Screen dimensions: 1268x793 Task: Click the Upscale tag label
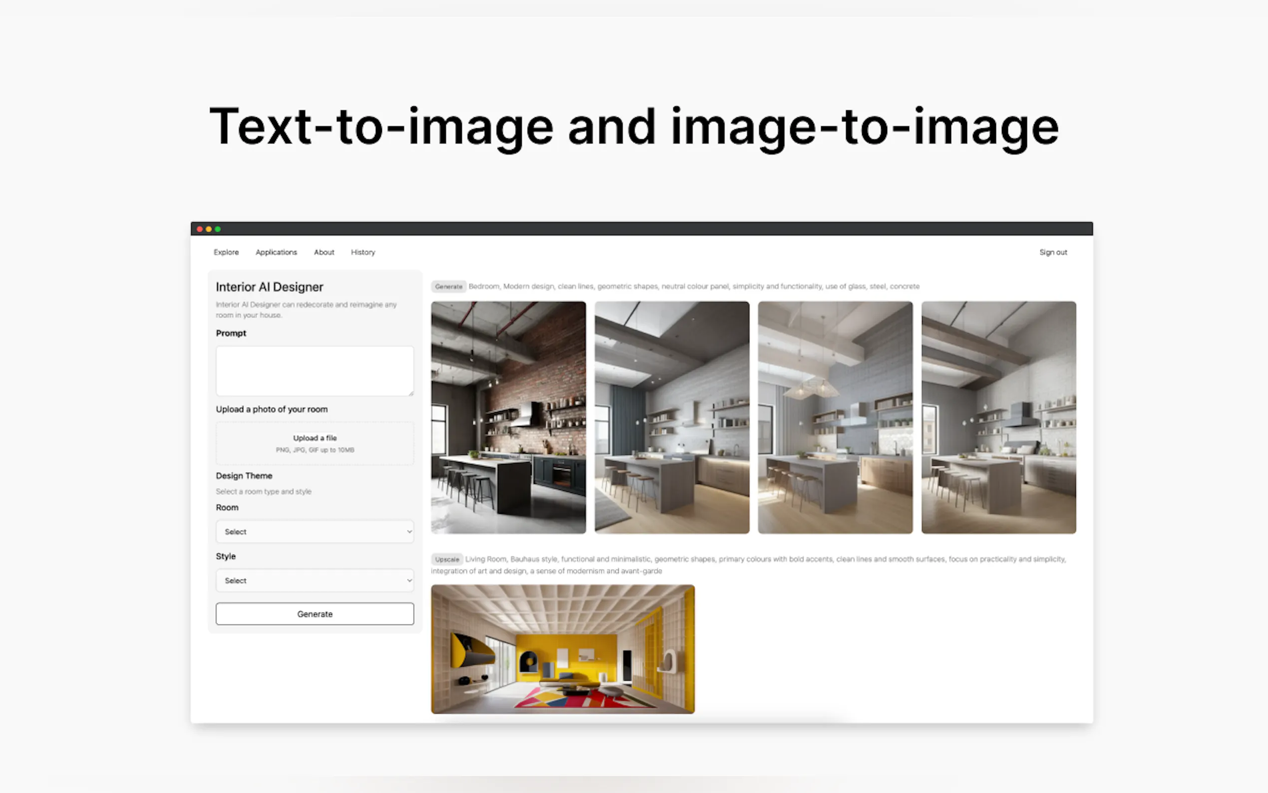pos(447,559)
